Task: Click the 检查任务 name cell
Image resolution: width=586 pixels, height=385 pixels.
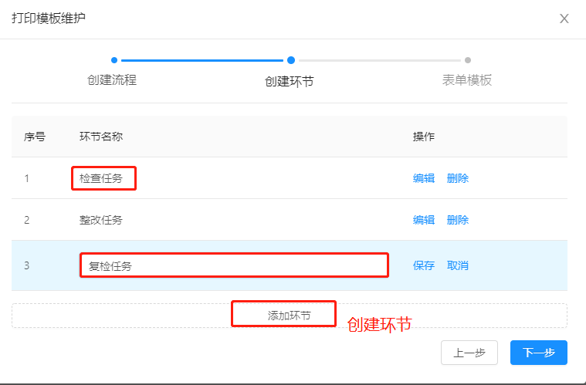Action: [101, 178]
